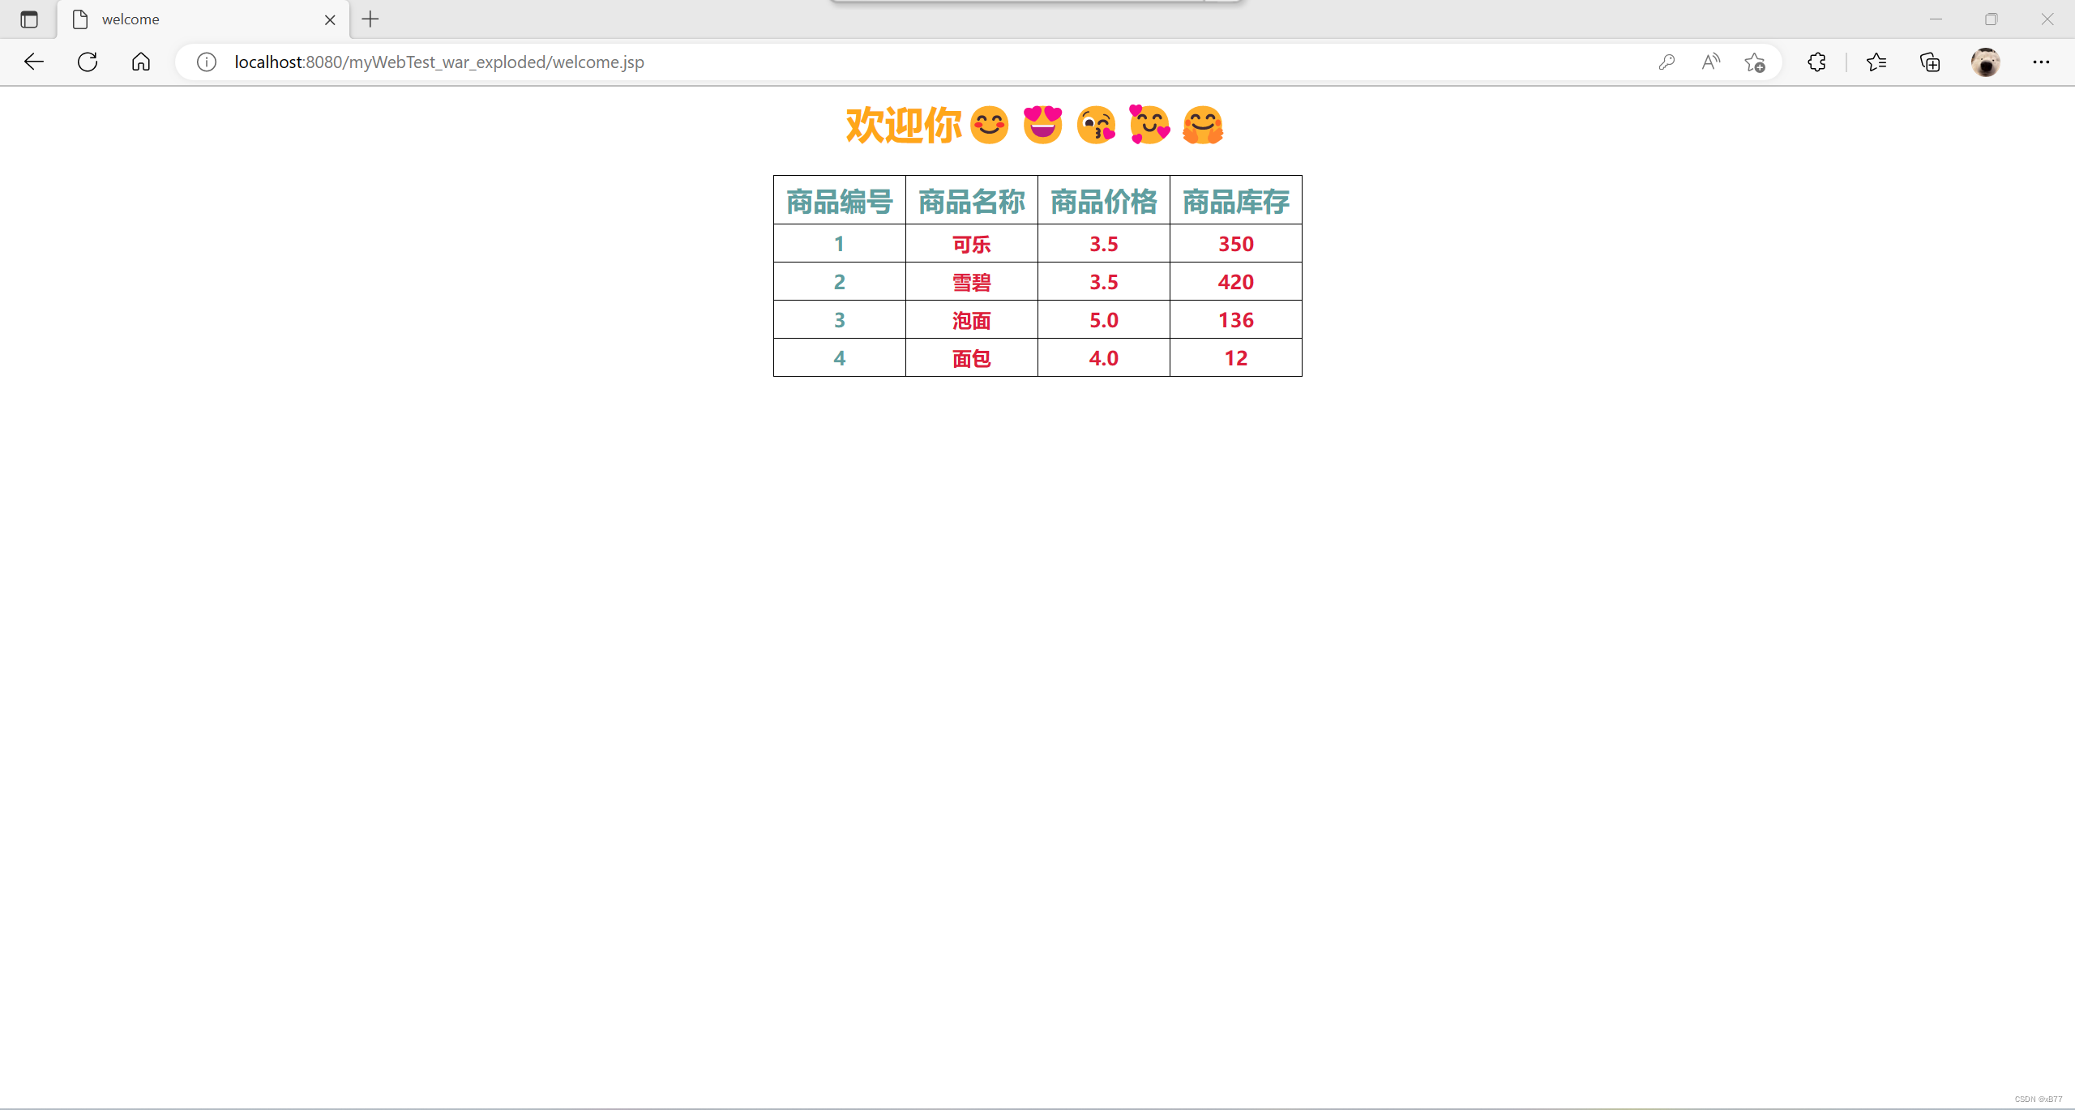Close the welcome tab

(330, 19)
